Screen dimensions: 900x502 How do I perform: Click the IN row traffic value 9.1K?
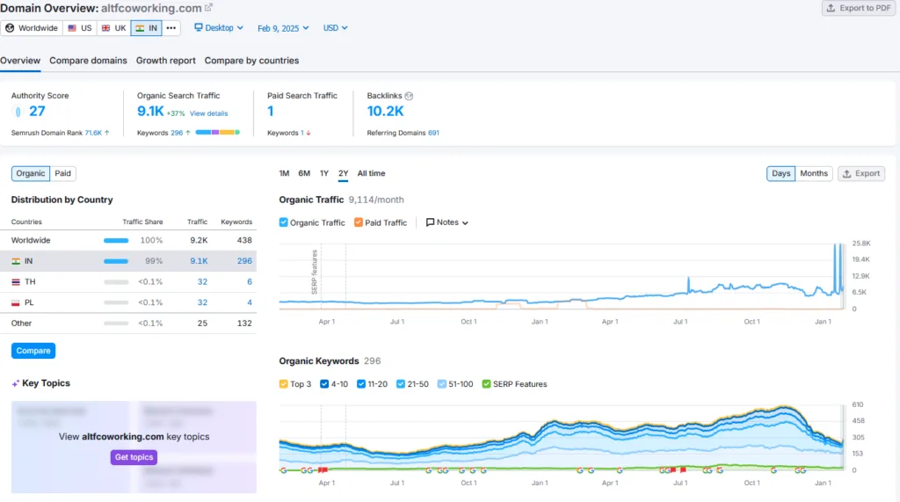[x=200, y=261]
